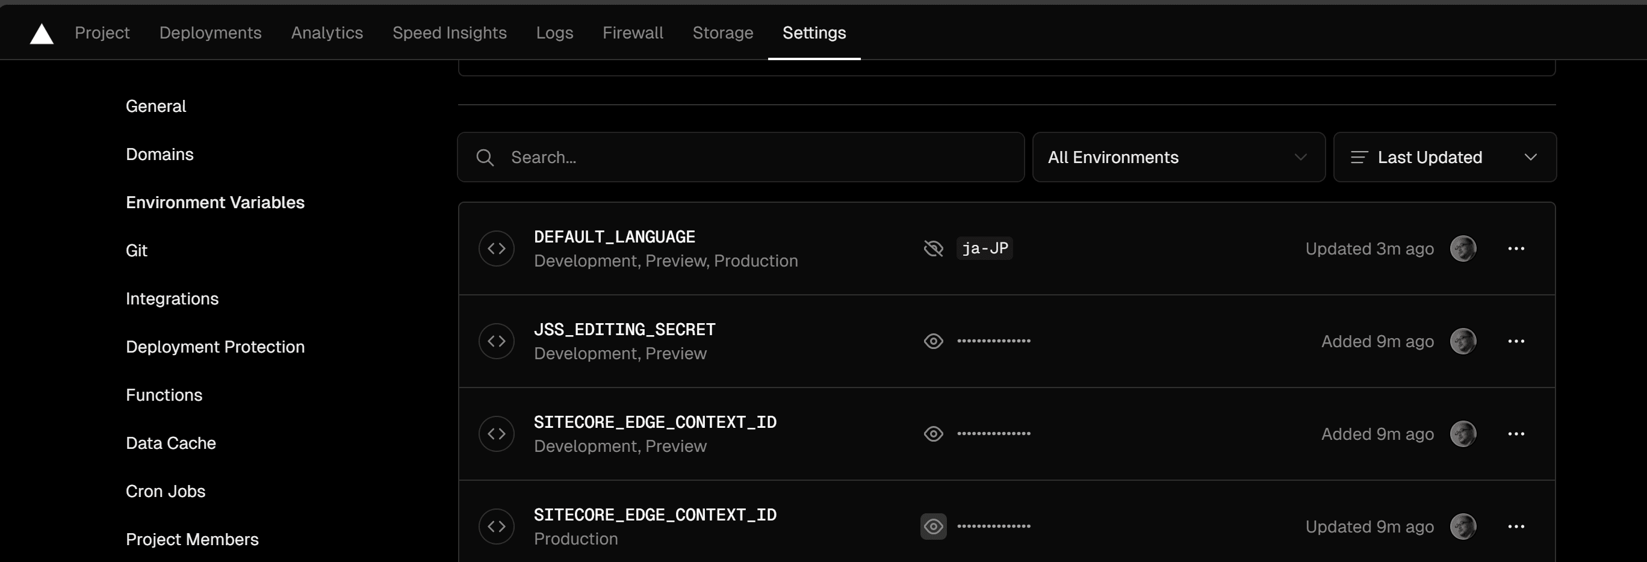Reveal the Production SITECORE_EDGE_CONTEXT_ID value
1647x562 pixels.
point(934,527)
